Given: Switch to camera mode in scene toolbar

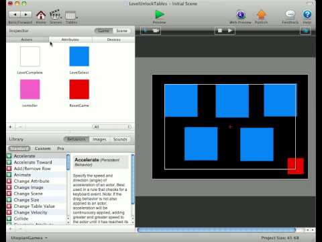Looking at the screenshot, I should pos(156,31).
